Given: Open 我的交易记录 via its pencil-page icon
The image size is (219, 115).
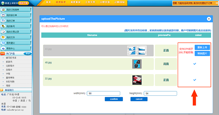Looking at the screenshot, I should [3, 32].
